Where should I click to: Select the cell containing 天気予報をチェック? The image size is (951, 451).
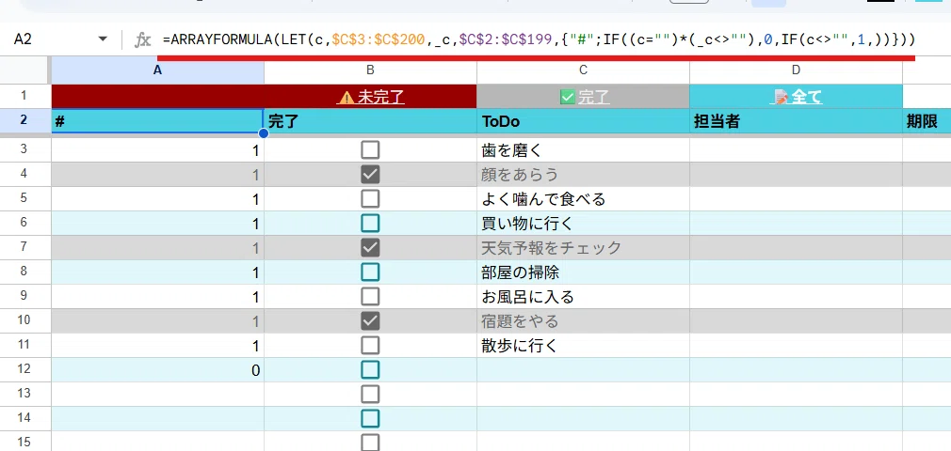(584, 248)
